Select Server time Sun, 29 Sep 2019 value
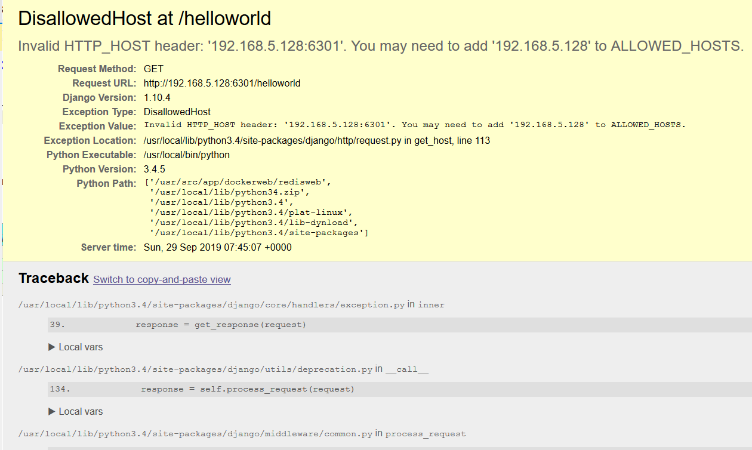Image resolution: width=752 pixels, height=450 pixels. click(x=218, y=247)
